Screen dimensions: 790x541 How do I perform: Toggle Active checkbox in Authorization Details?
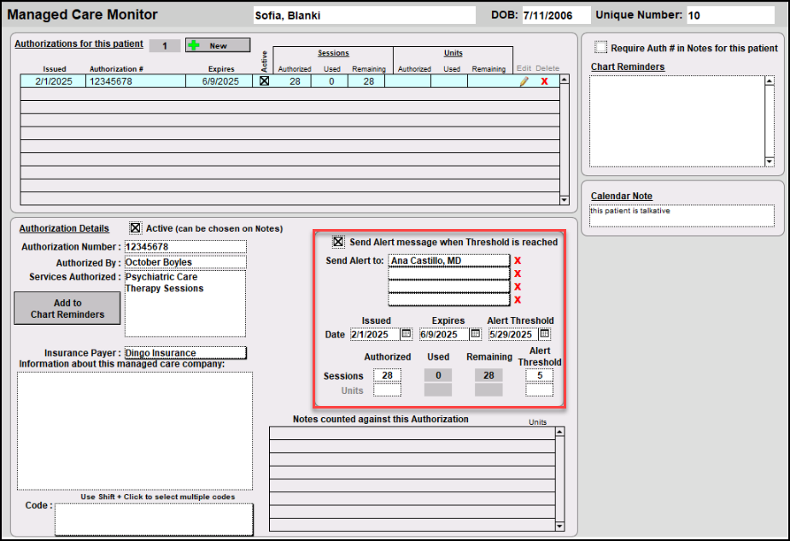tap(135, 228)
